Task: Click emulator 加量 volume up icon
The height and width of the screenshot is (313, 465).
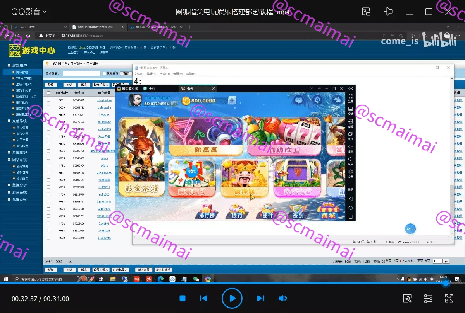Action: [350, 148]
